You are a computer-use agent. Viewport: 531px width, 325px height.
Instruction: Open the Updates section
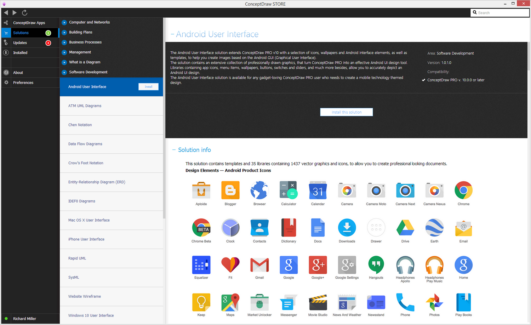click(30, 42)
